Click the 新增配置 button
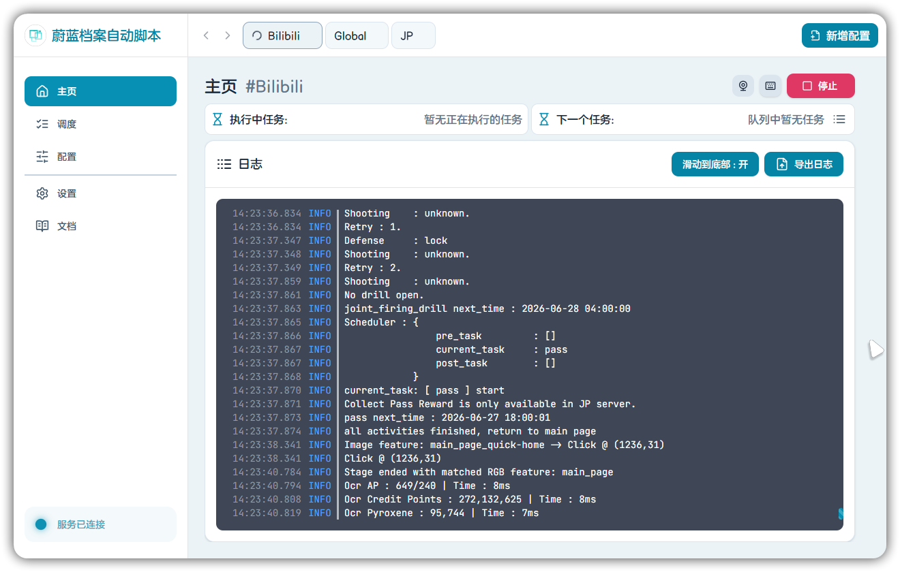 click(839, 35)
